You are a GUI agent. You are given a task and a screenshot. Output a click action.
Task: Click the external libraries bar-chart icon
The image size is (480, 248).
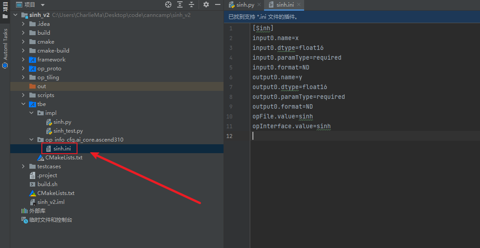point(24,211)
